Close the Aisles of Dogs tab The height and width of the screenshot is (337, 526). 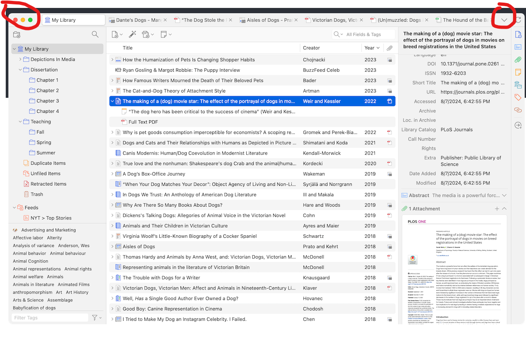tap(296, 20)
